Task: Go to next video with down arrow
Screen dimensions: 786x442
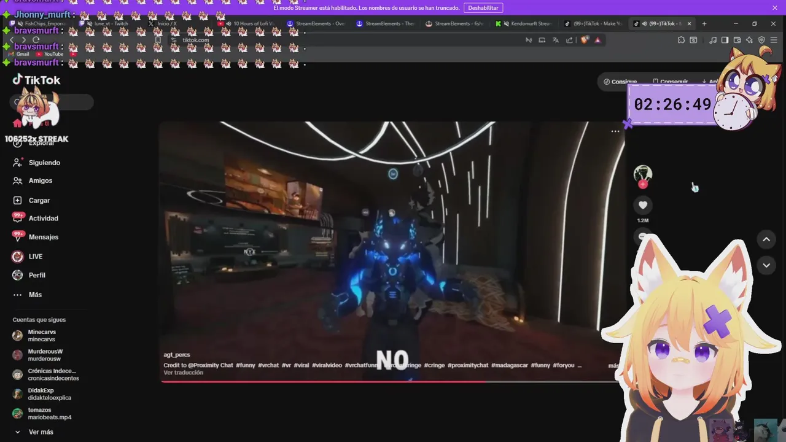Action: 766,265
